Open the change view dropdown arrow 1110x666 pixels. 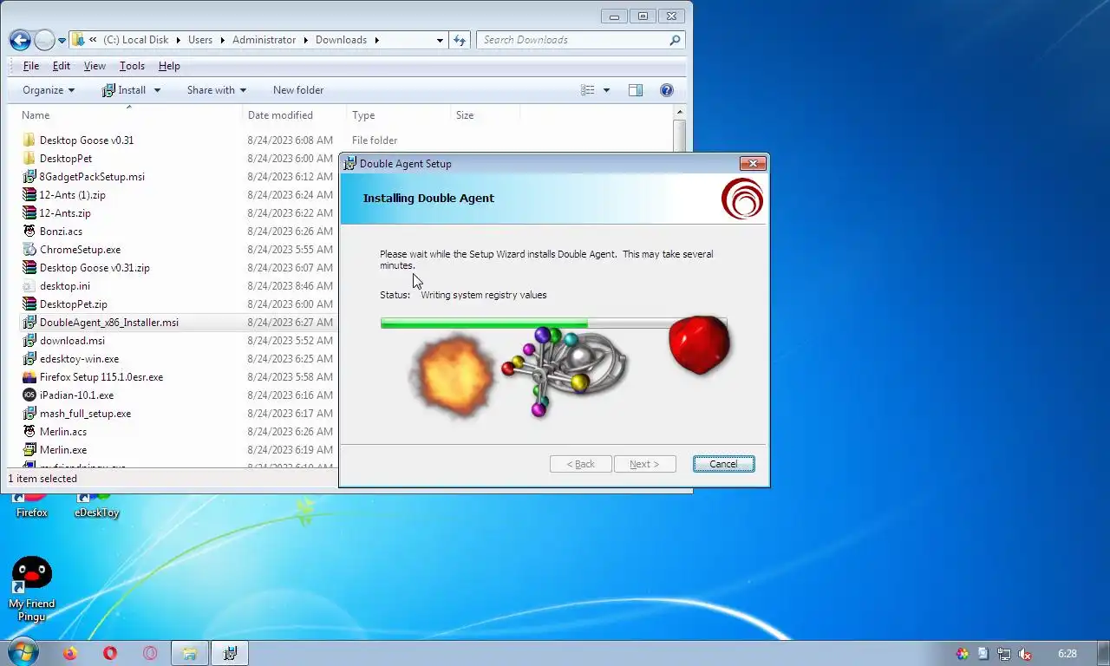point(606,90)
